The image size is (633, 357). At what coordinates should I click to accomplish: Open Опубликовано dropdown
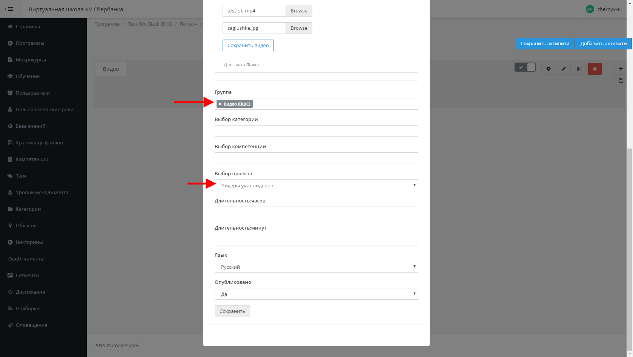click(x=316, y=294)
